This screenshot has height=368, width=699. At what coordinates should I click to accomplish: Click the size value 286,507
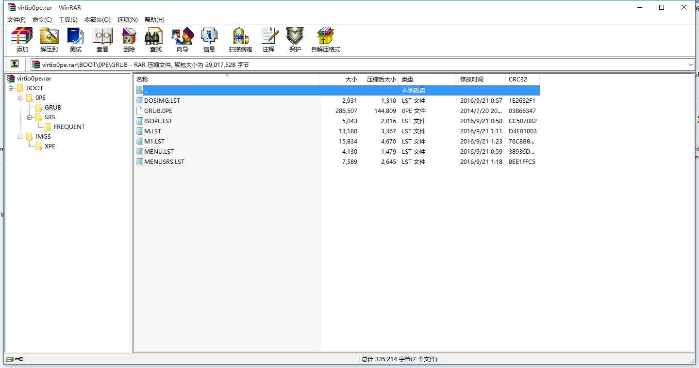pos(346,111)
